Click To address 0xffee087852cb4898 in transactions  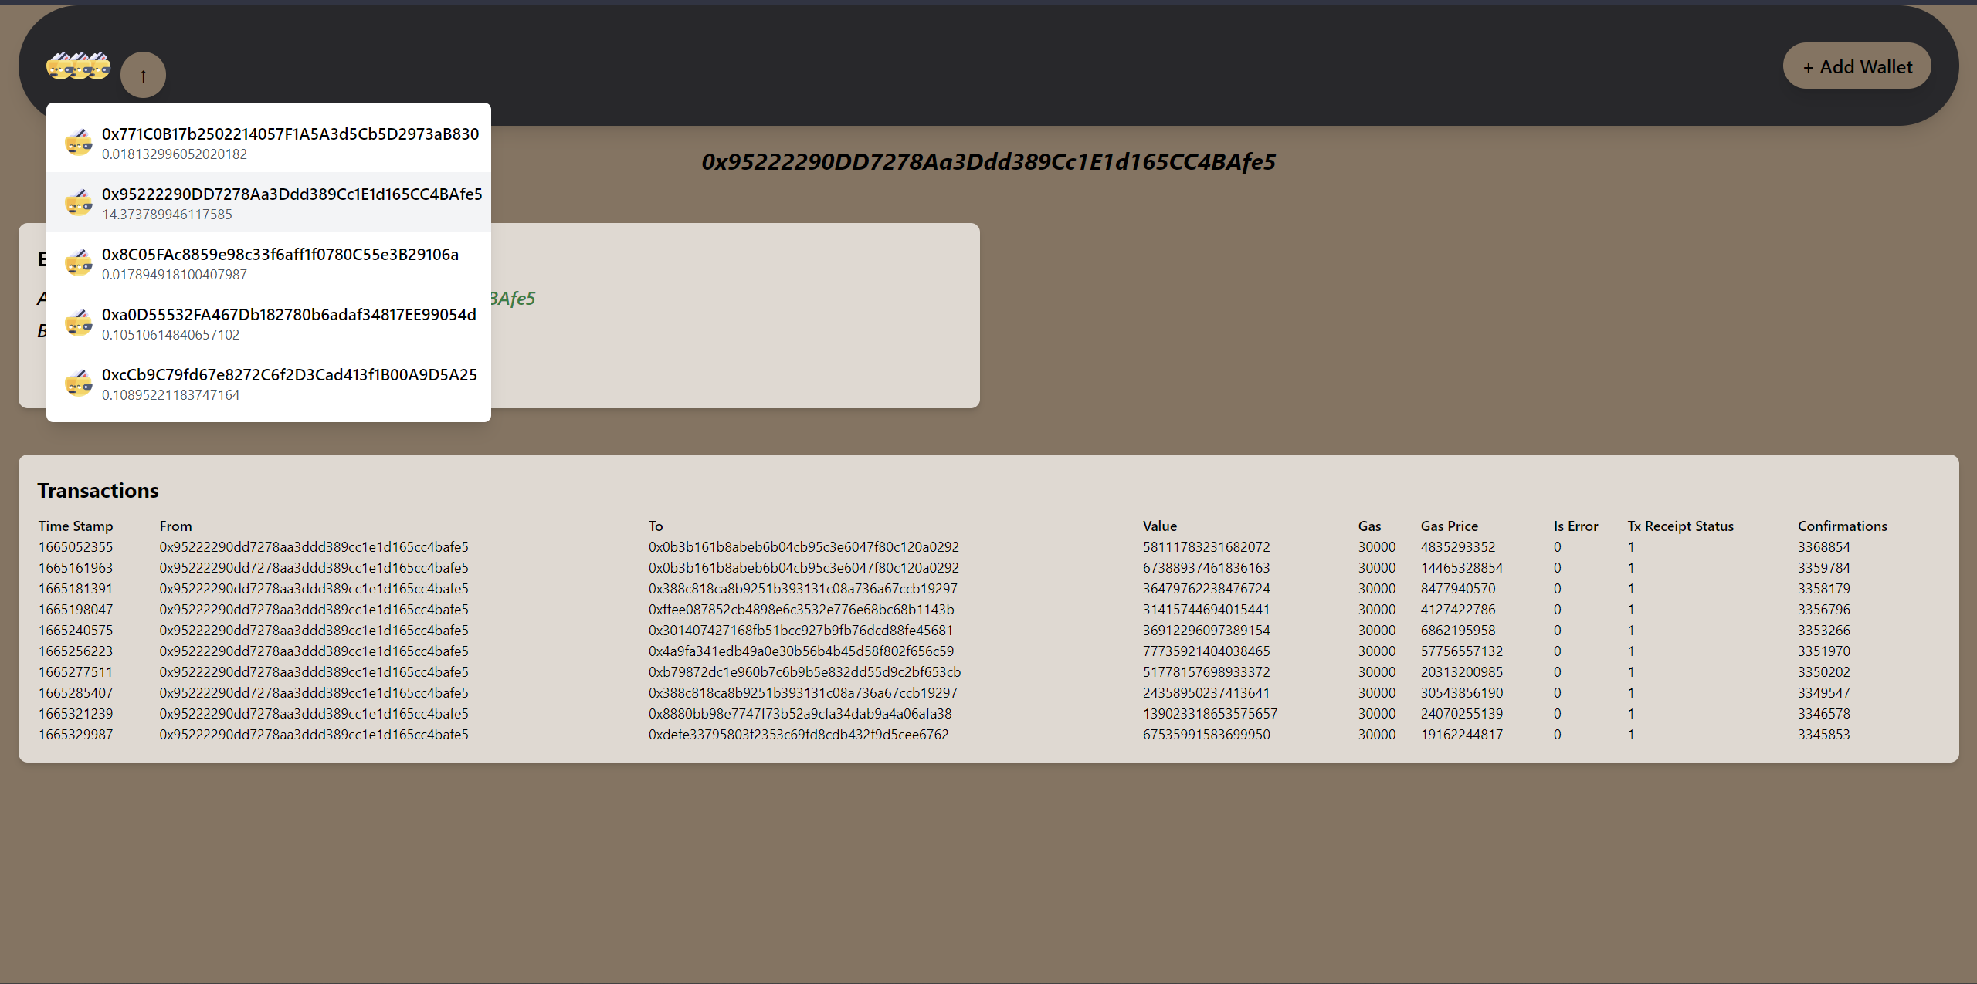[x=801, y=610]
